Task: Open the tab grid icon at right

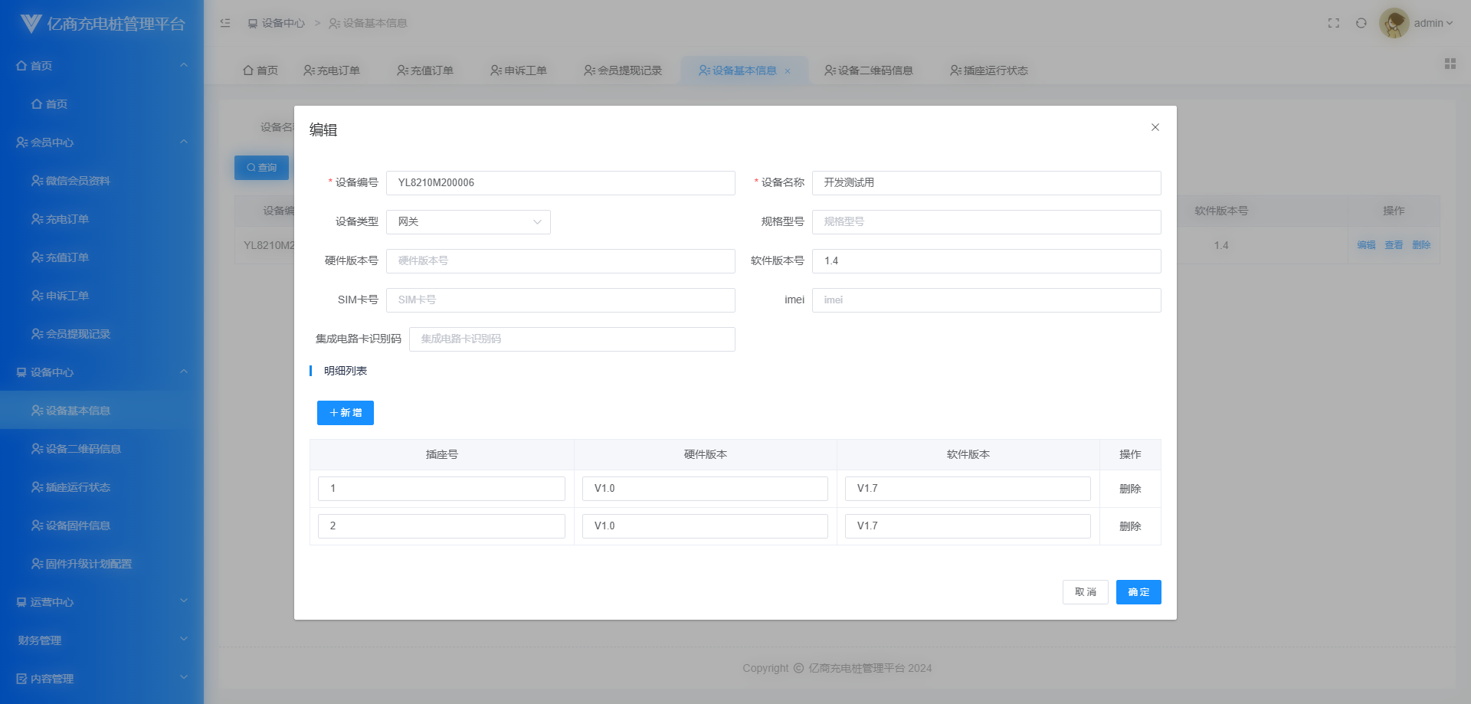Action: (1450, 64)
